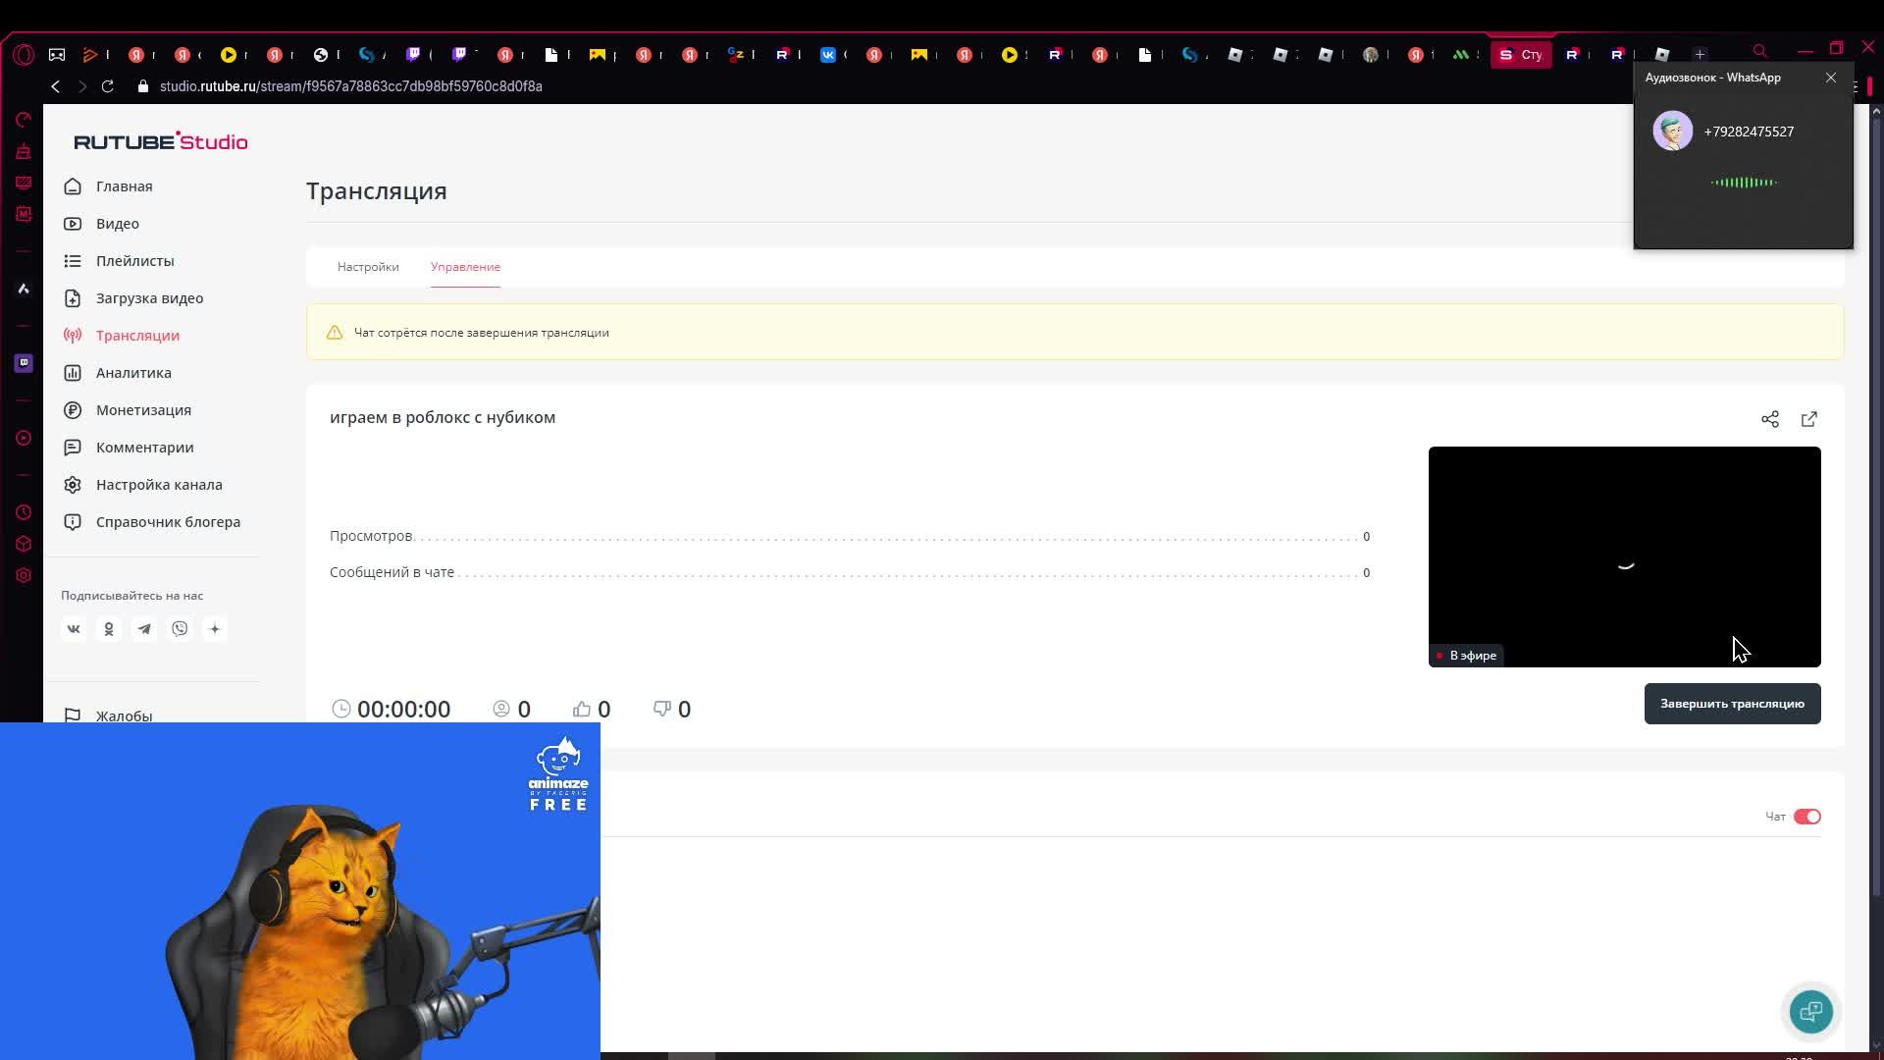Click the browser tab search icon

point(1760,51)
